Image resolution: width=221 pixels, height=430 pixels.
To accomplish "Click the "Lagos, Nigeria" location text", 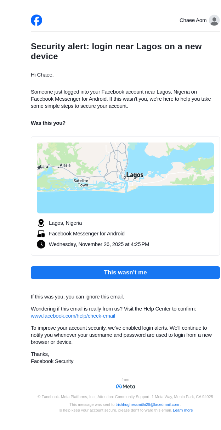I will click(66, 223).
